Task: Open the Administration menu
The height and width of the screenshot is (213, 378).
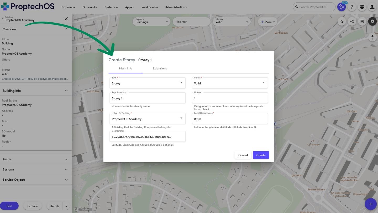Action: (176, 7)
